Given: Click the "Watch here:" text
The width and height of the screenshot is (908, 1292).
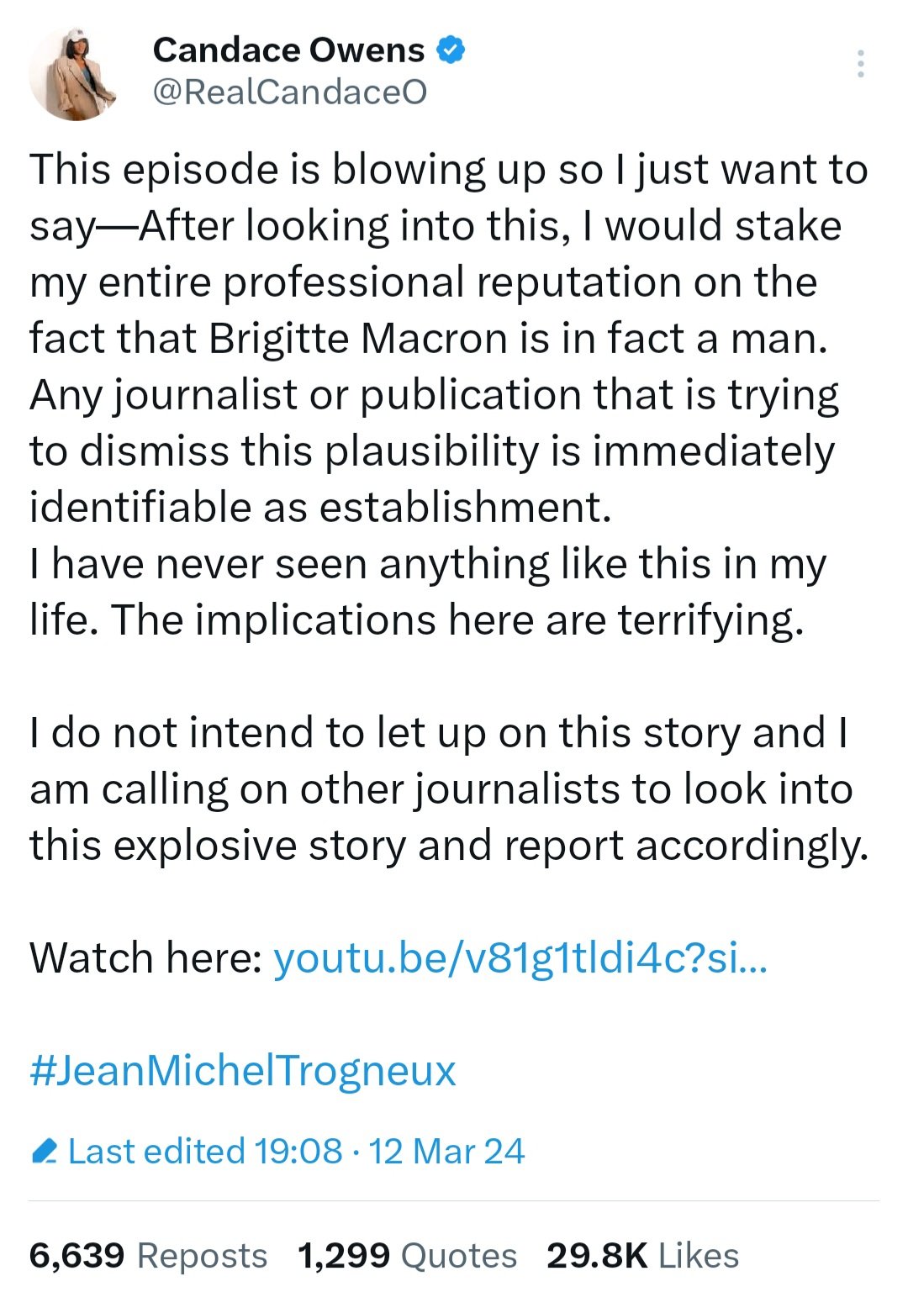Looking at the screenshot, I should point(146,958).
